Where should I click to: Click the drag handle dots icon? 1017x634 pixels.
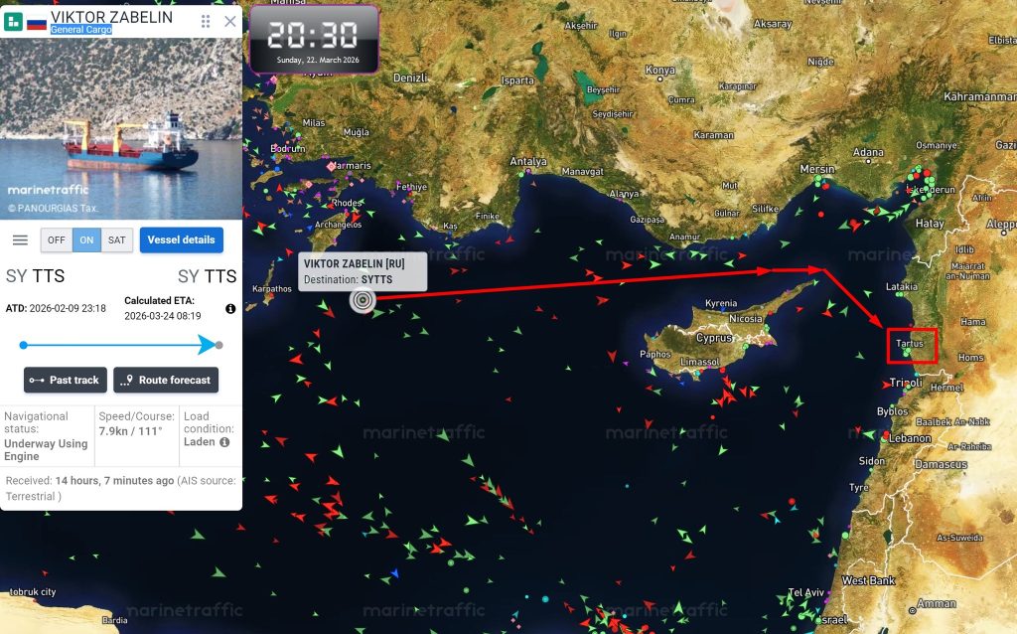(x=206, y=22)
